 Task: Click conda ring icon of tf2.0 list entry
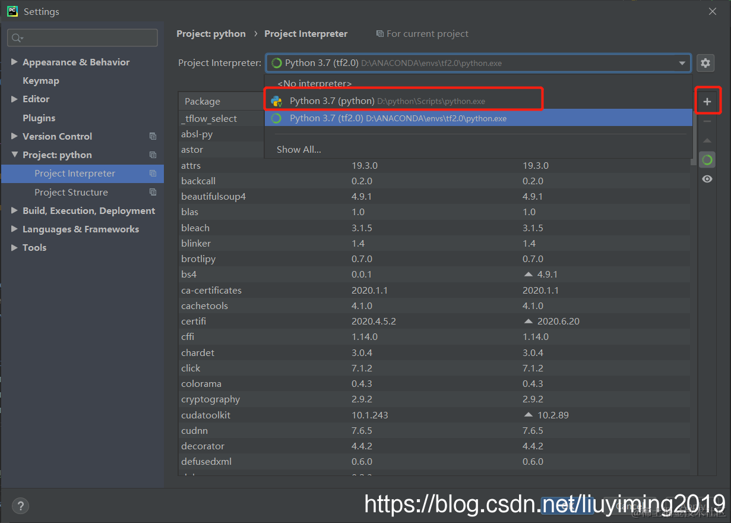click(276, 118)
